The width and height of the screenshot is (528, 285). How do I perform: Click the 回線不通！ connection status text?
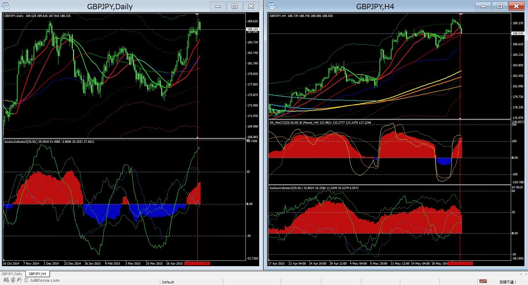pos(508,282)
